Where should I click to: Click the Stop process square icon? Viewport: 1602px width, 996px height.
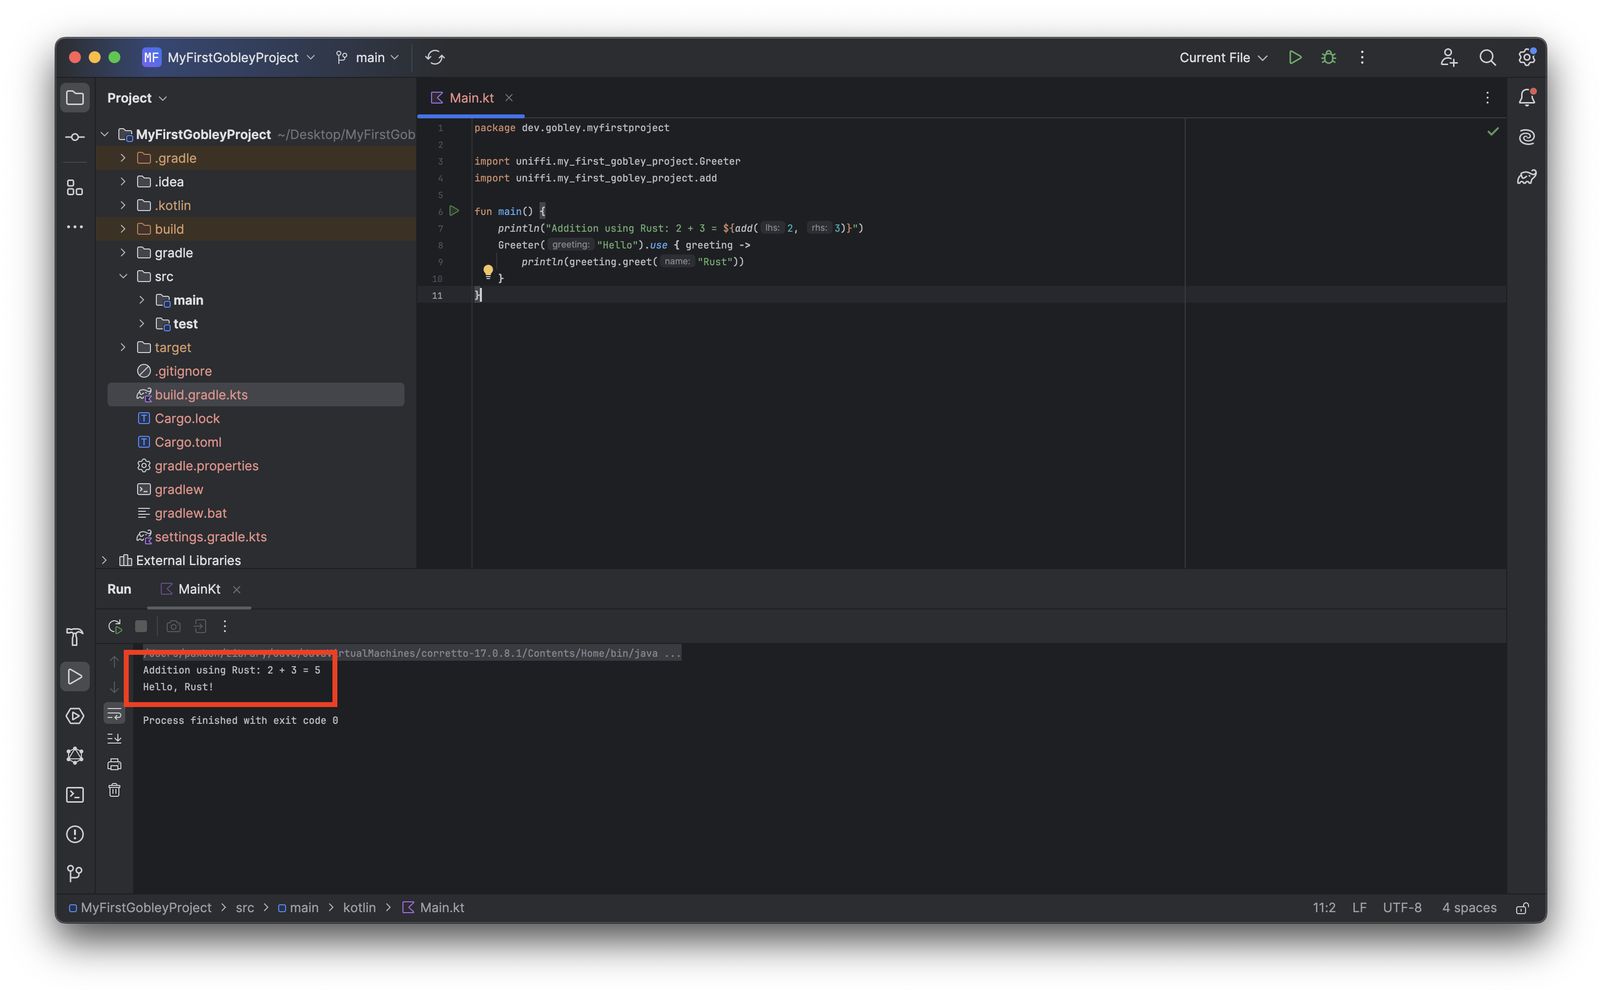click(x=141, y=627)
